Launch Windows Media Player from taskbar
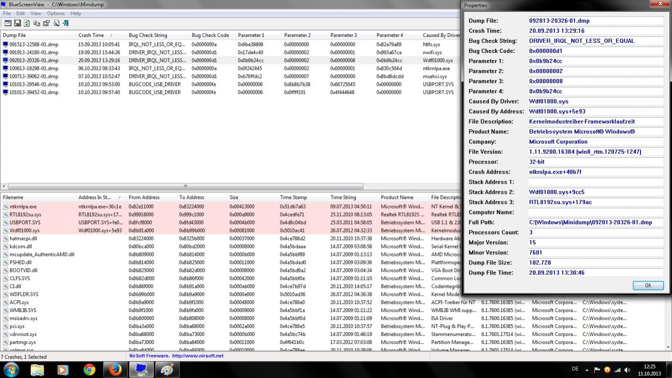The width and height of the screenshot is (672, 378). 63,370
